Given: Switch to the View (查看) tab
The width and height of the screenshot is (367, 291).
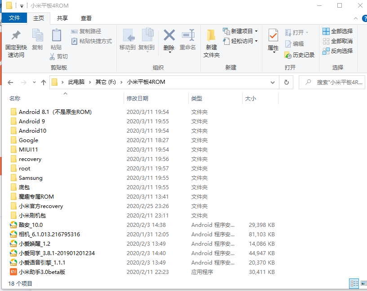Looking at the screenshot, I should coord(86,18).
